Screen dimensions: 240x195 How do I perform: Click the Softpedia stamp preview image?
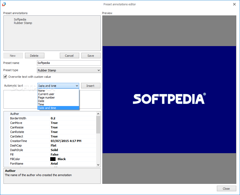(x=169, y=100)
